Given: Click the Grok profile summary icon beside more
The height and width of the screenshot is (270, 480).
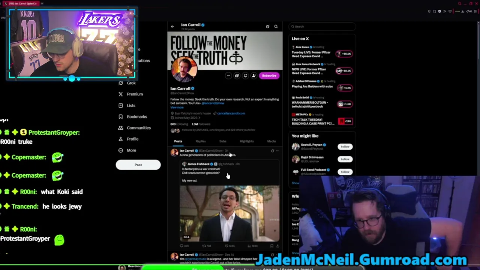Looking at the screenshot, I should 237,76.
